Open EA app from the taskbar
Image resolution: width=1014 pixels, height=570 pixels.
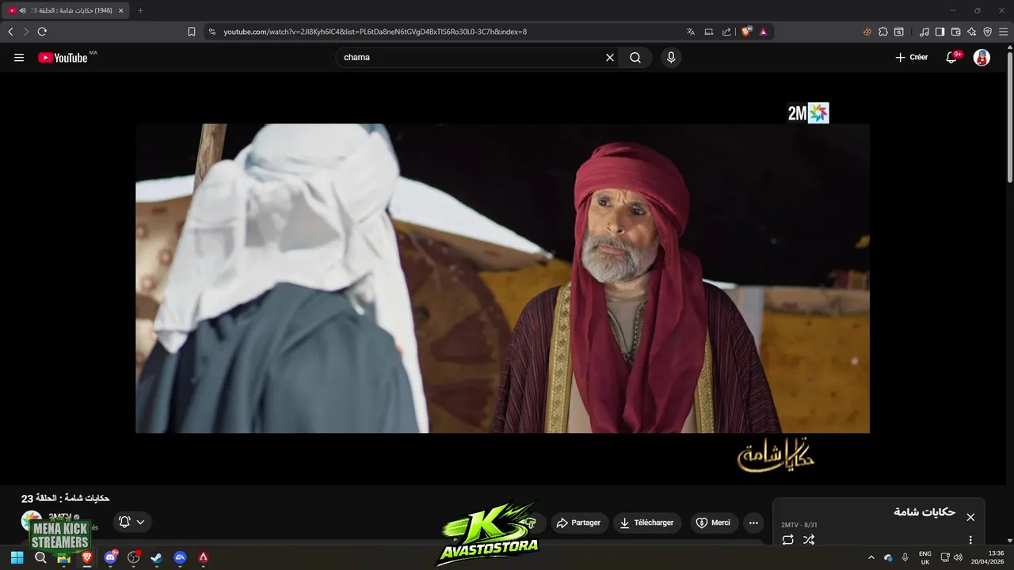tap(180, 557)
